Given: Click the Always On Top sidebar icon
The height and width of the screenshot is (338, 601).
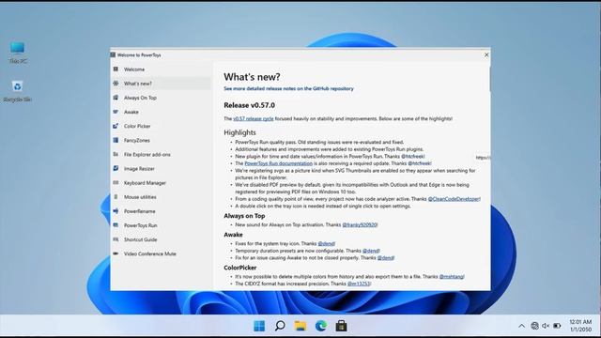Looking at the screenshot, I should [116, 98].
